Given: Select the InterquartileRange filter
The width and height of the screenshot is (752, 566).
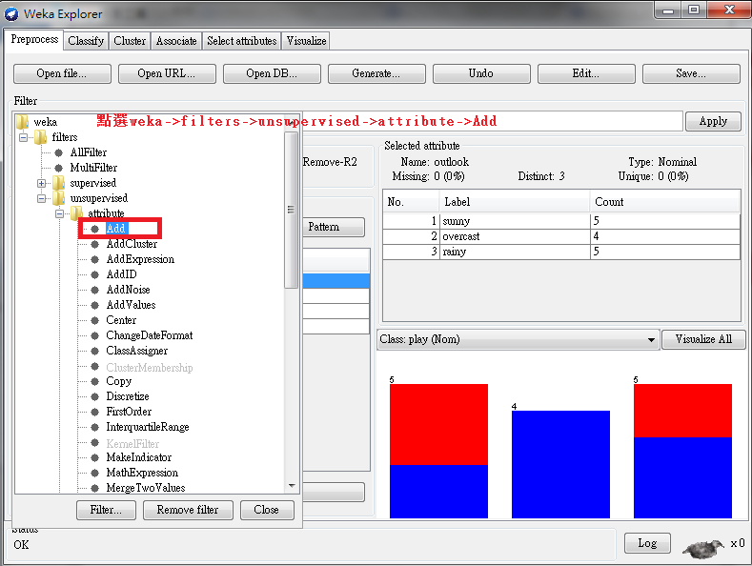Looking at the screenshot, I should click(148, 427).
